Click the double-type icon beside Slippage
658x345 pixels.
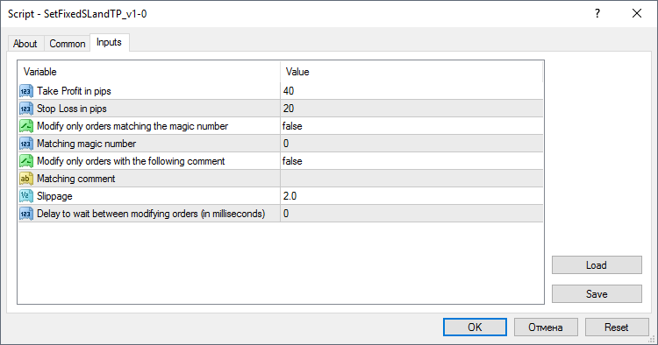coord(26,196)
